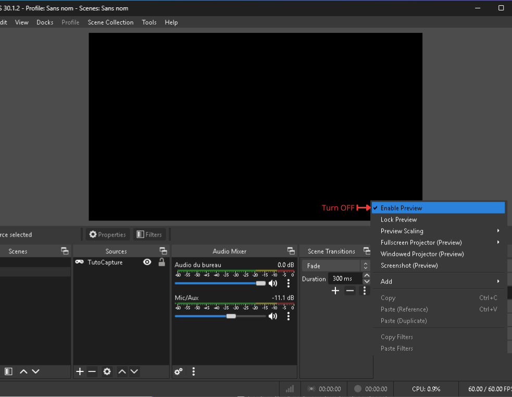
Task: Open the Fade transition dropdown
Action: [335, 266]
